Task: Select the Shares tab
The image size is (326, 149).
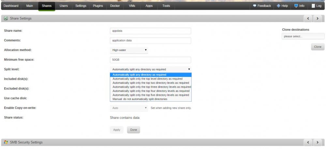Action: (47, 6)
